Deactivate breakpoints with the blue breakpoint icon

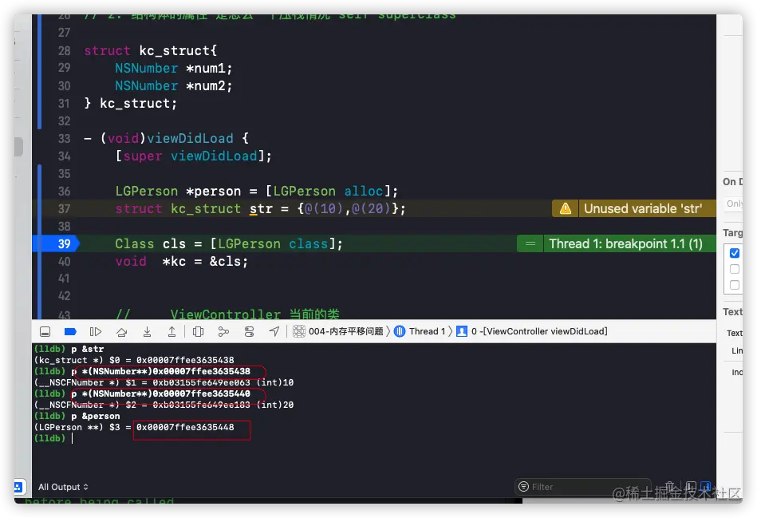pos(70,331)
